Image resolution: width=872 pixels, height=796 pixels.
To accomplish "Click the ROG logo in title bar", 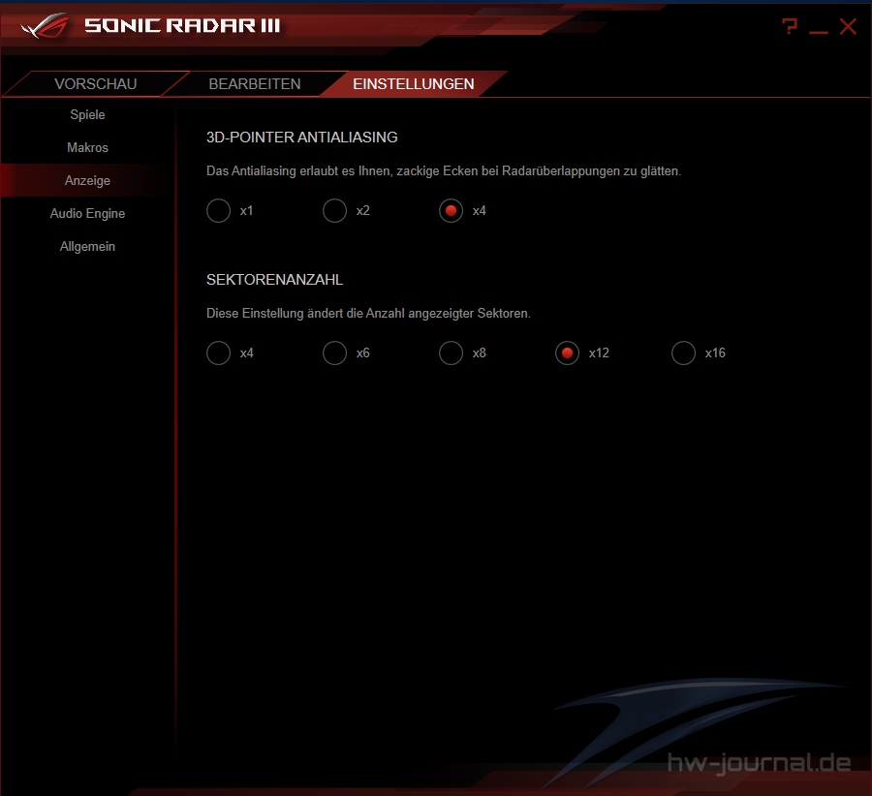I will (45, 26).
